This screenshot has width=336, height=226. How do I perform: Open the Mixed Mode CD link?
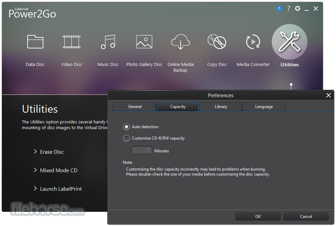[59, 170]
